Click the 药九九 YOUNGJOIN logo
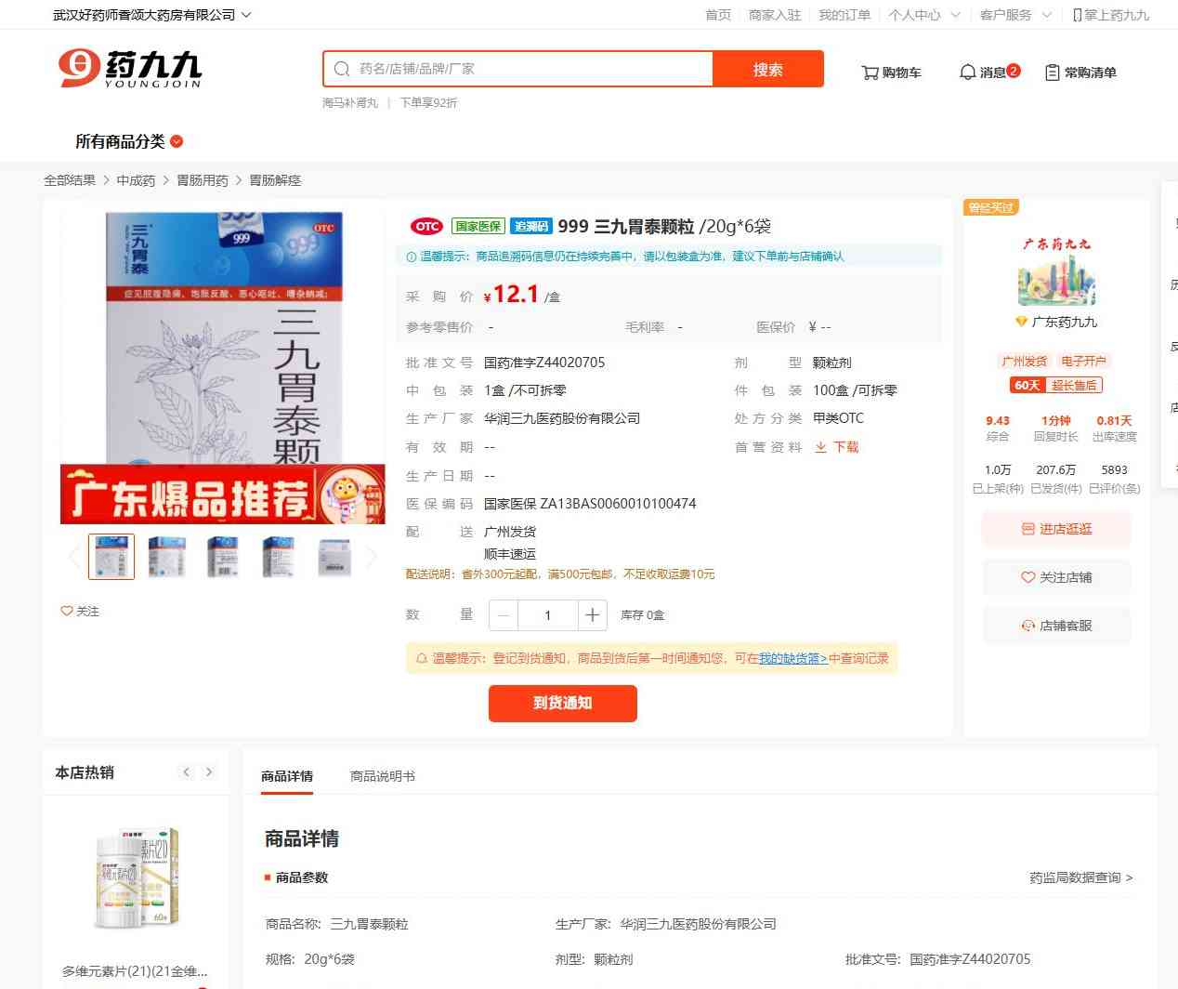This screenshot has width=1178, height=989. click(130, 69)
